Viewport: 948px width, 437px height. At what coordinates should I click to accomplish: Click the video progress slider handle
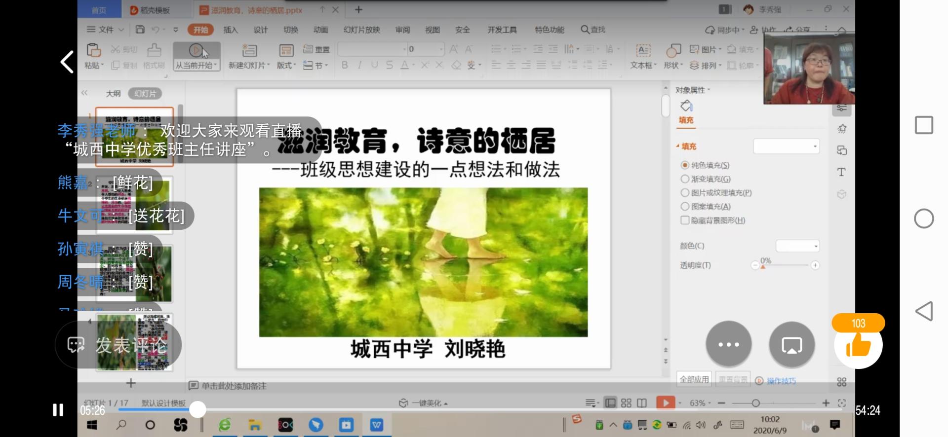pyautogui.click(x=197, y=409)
